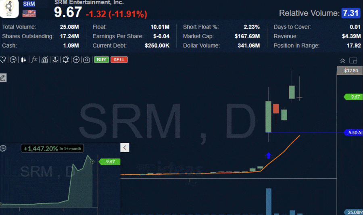Click the SRM company logo
The image size is (363, 215).
tap(9, 9)
